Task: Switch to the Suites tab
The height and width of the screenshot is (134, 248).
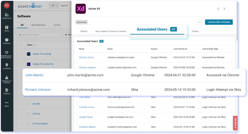Action: click(x=57, y=25)
